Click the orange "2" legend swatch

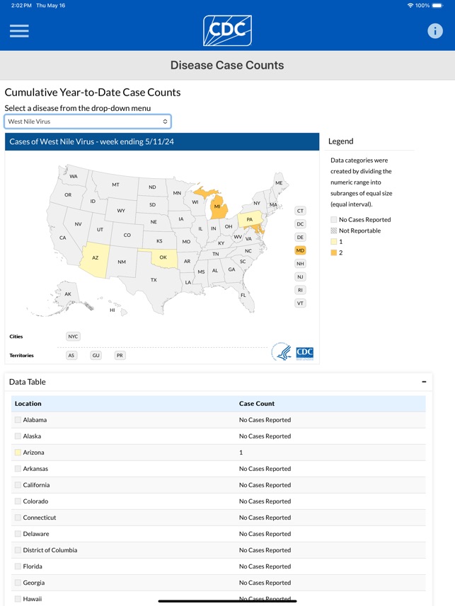tap(333, 252)
